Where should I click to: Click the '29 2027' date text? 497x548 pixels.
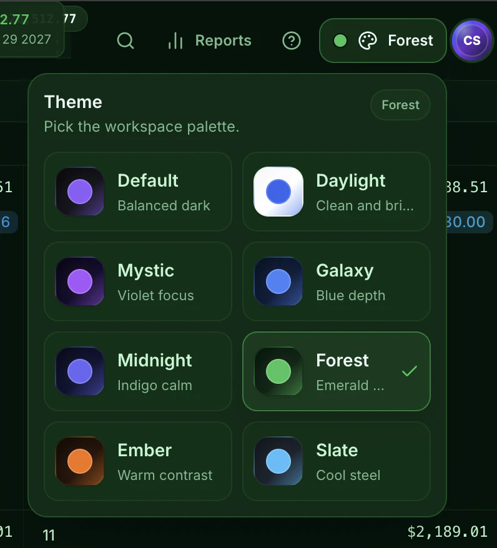pyautogui.click(x=27, y=39)
